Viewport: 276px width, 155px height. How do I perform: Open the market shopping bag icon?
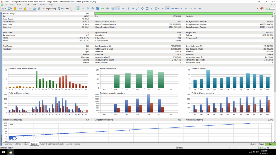coord(25,9)
